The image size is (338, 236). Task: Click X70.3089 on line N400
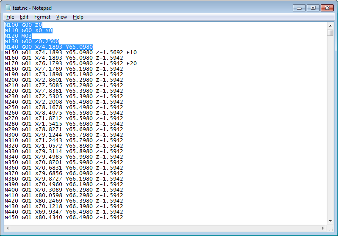tap(49, 189)
